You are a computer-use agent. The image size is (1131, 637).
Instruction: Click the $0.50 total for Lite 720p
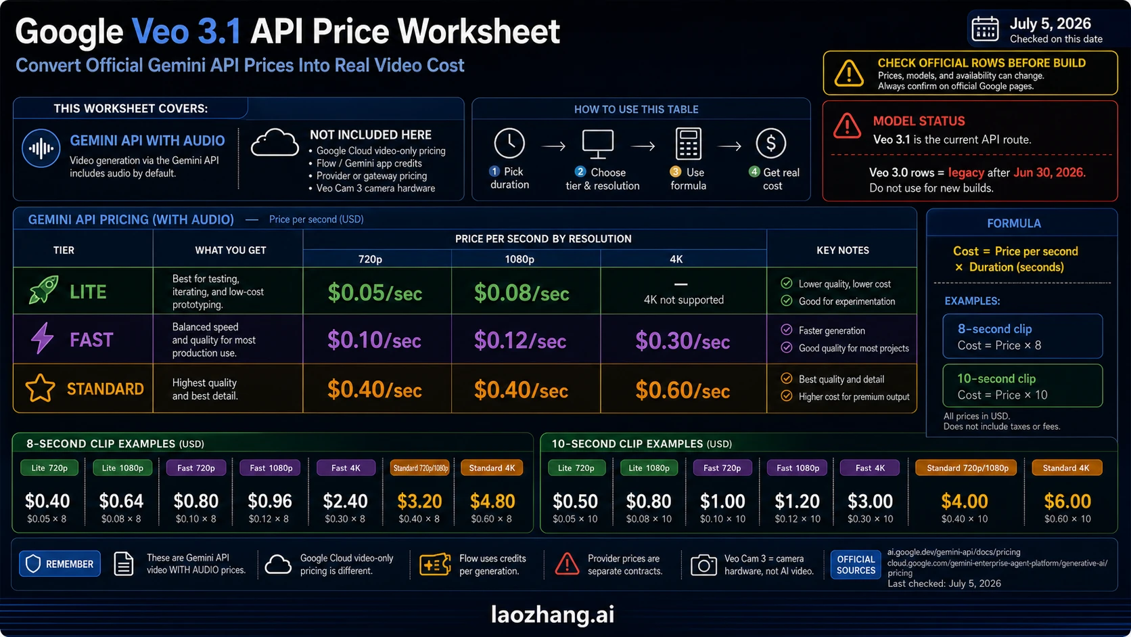pos(575,501)
